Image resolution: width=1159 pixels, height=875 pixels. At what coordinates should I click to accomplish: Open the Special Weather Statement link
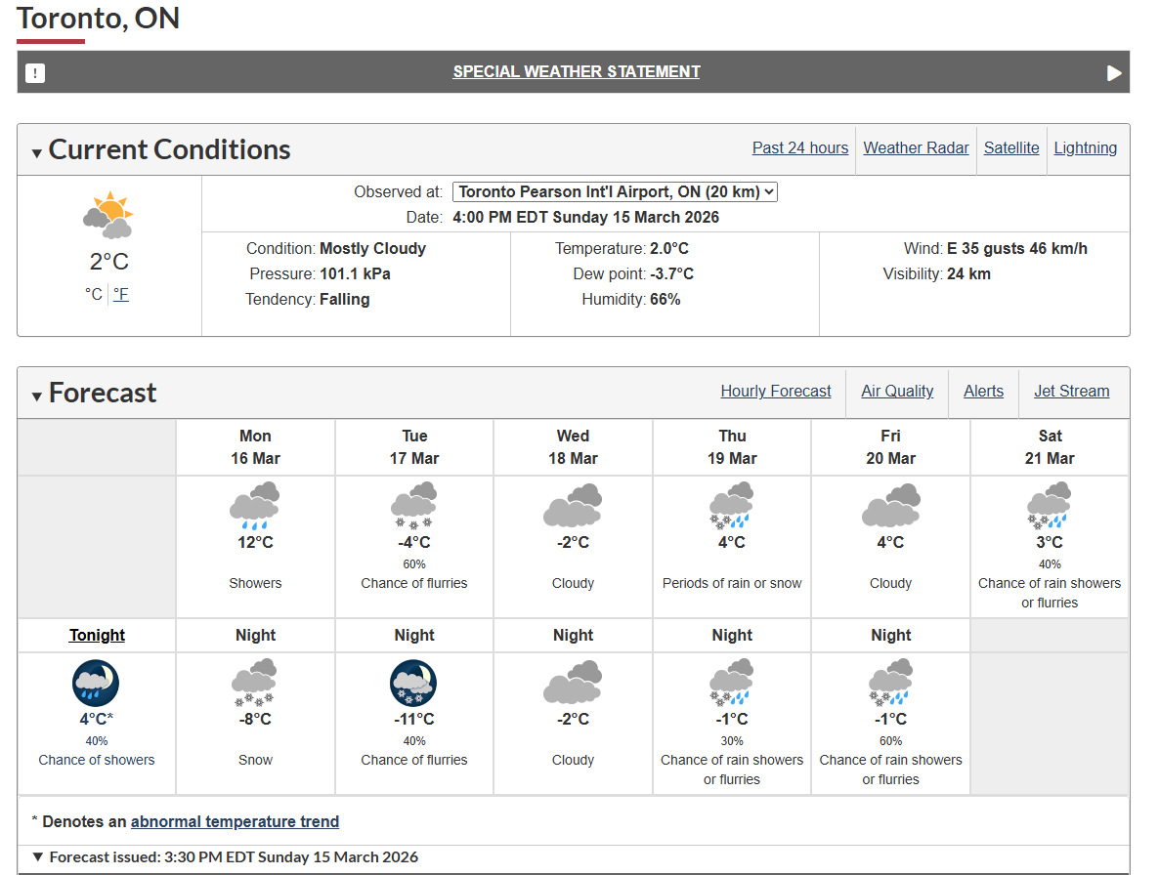(x=577, y=72)
